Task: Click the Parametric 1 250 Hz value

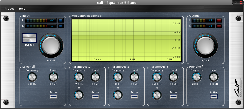Action: (79, 84)
